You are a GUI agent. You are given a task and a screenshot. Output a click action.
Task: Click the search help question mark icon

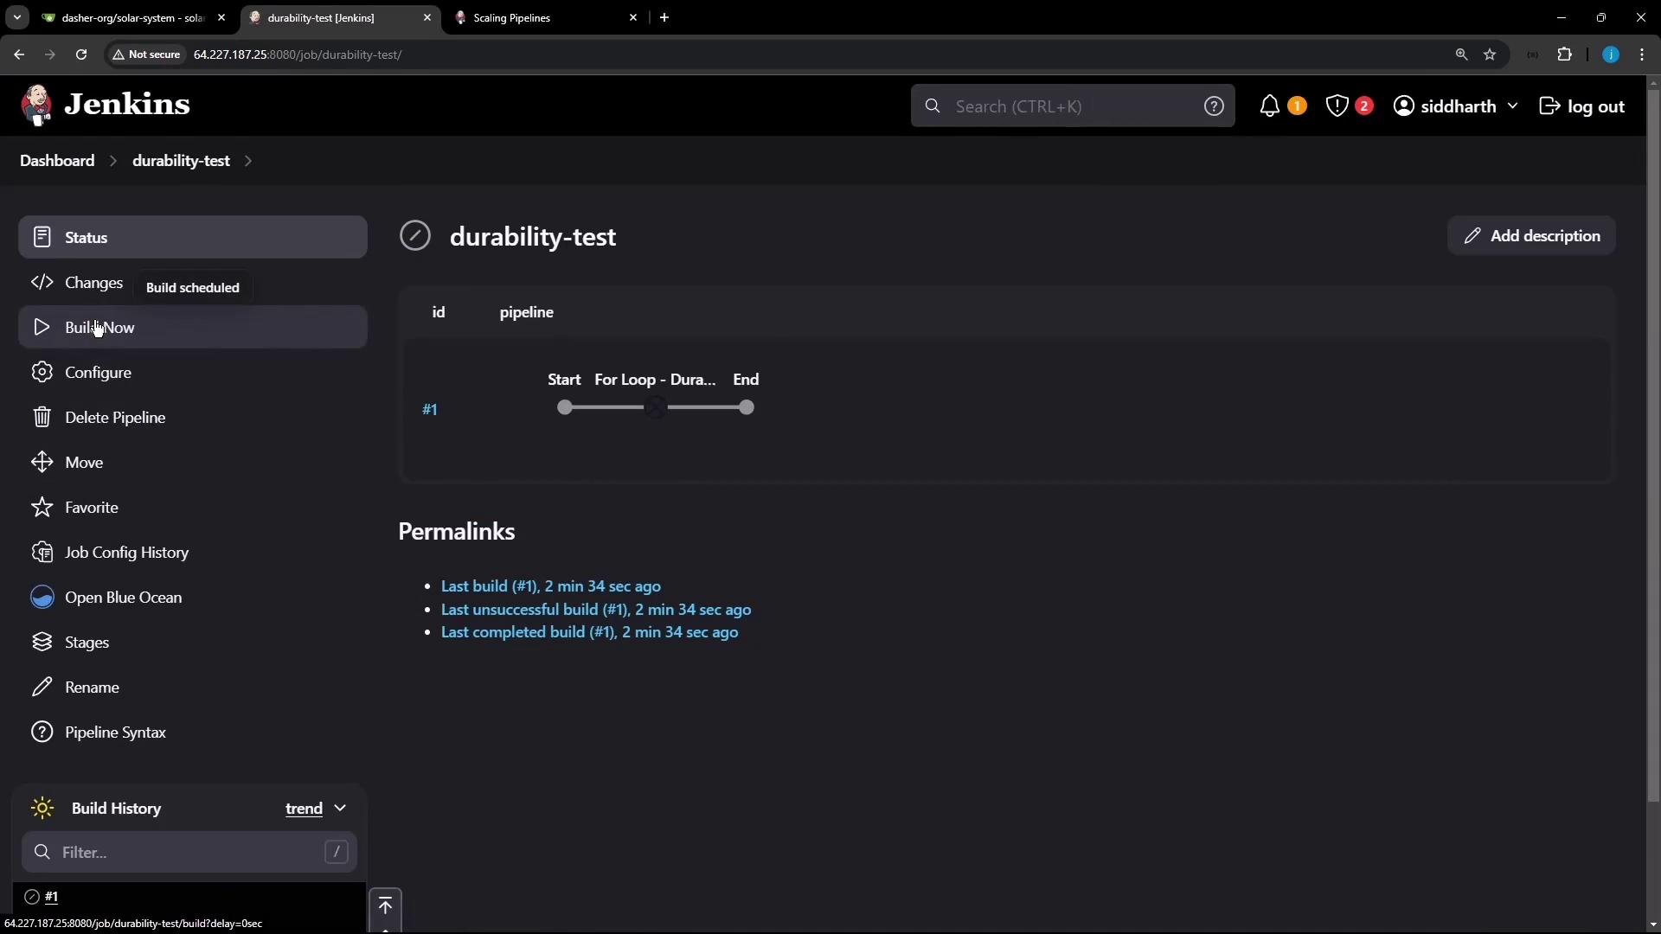(x=1214, y=106)
